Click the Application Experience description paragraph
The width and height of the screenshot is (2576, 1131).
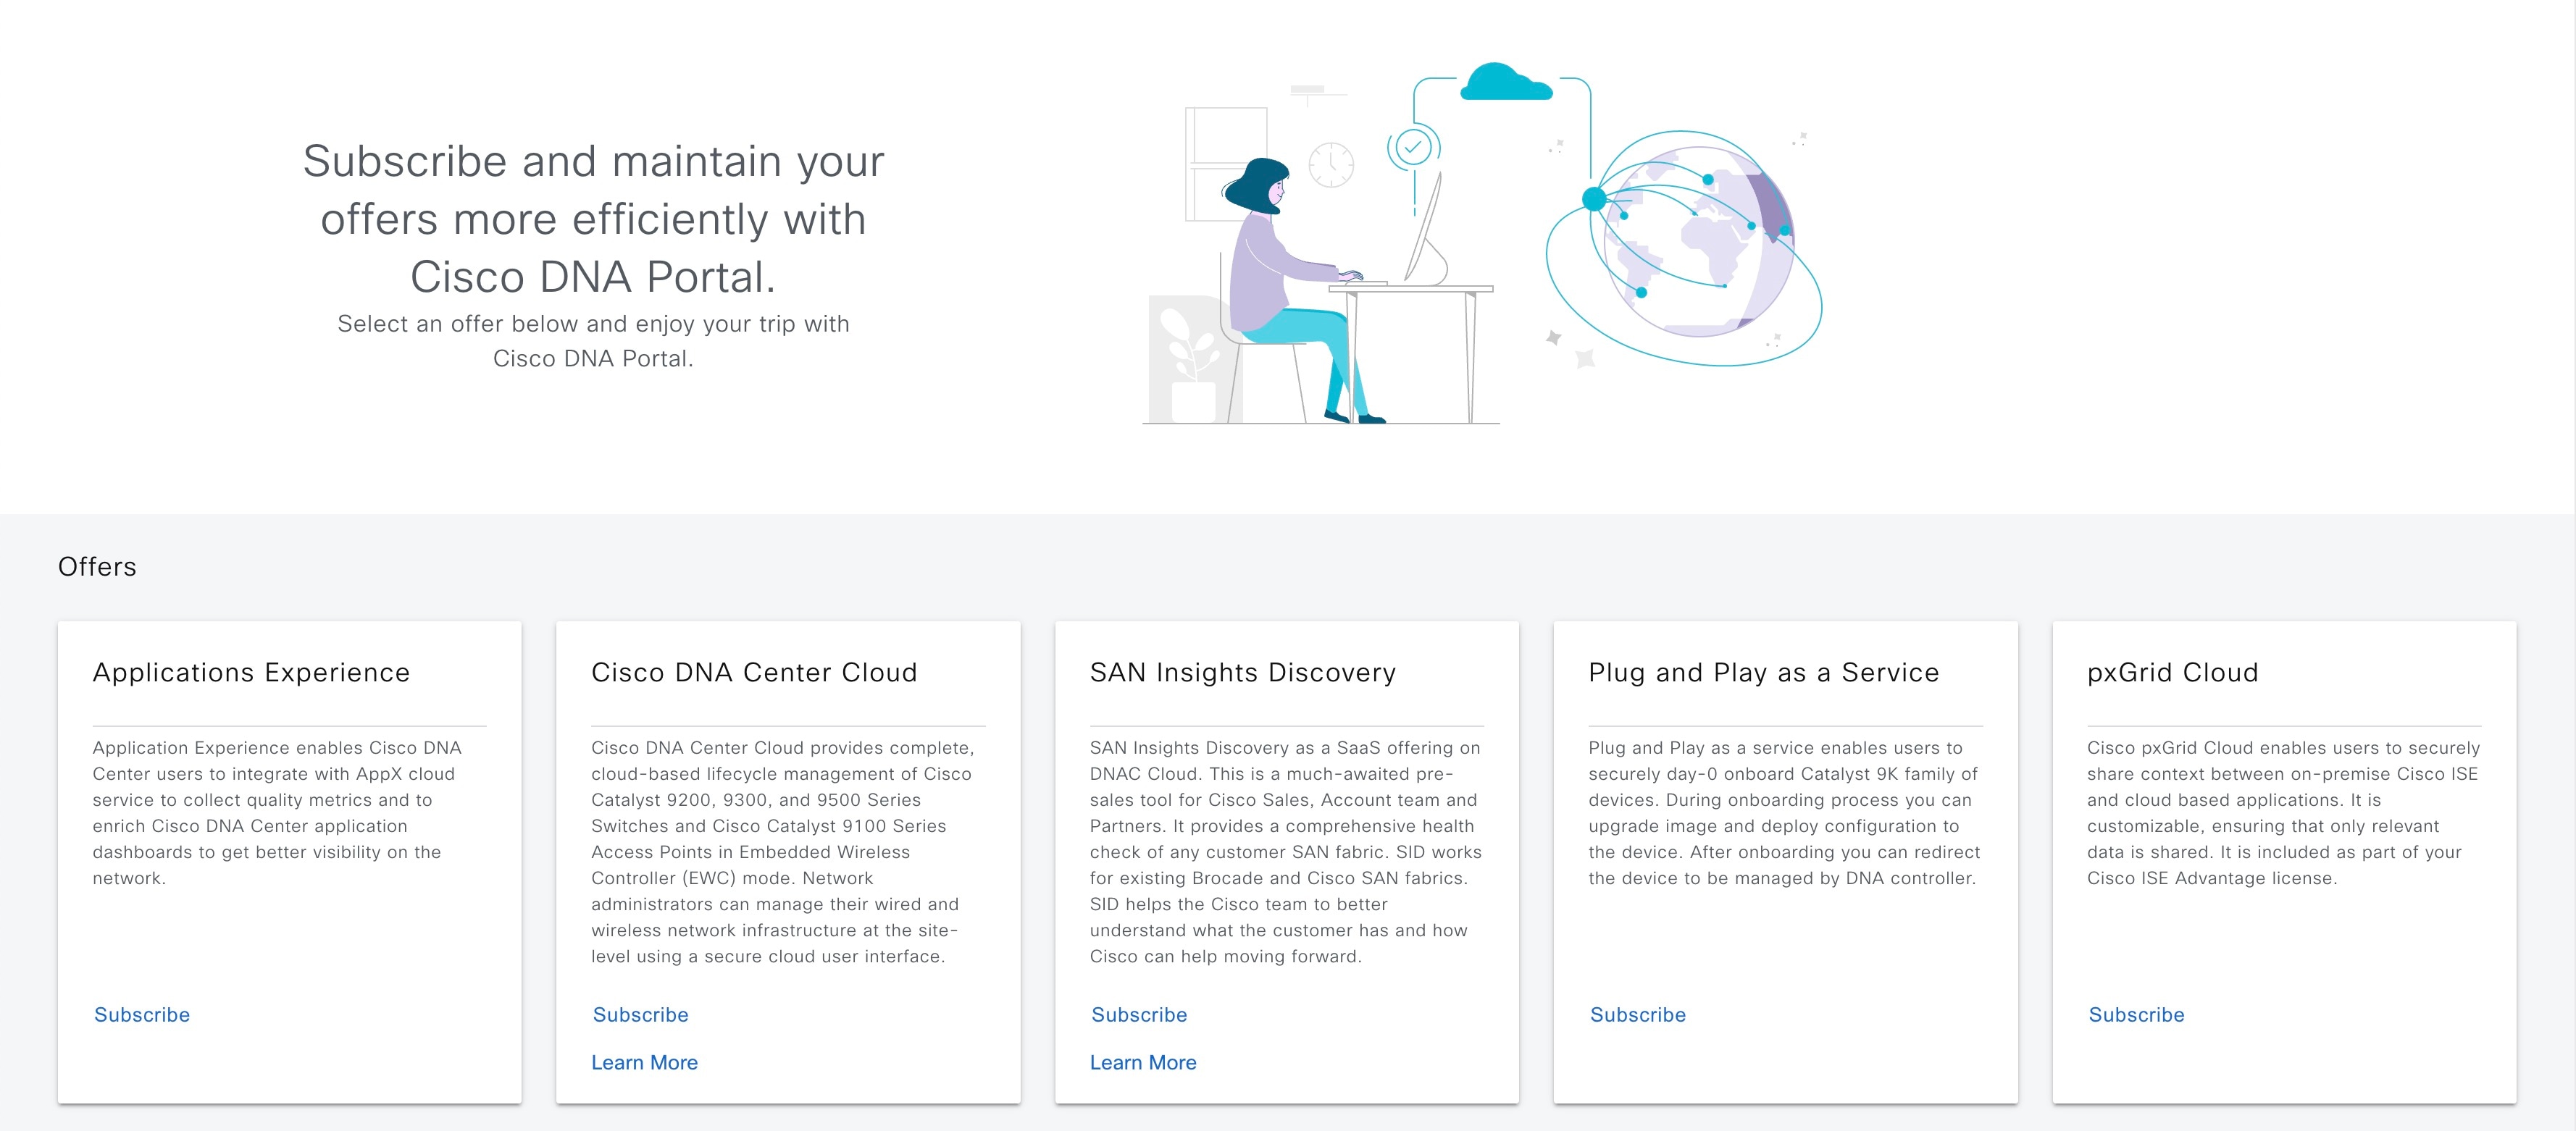pyautogui.click(x=277, y=812)
